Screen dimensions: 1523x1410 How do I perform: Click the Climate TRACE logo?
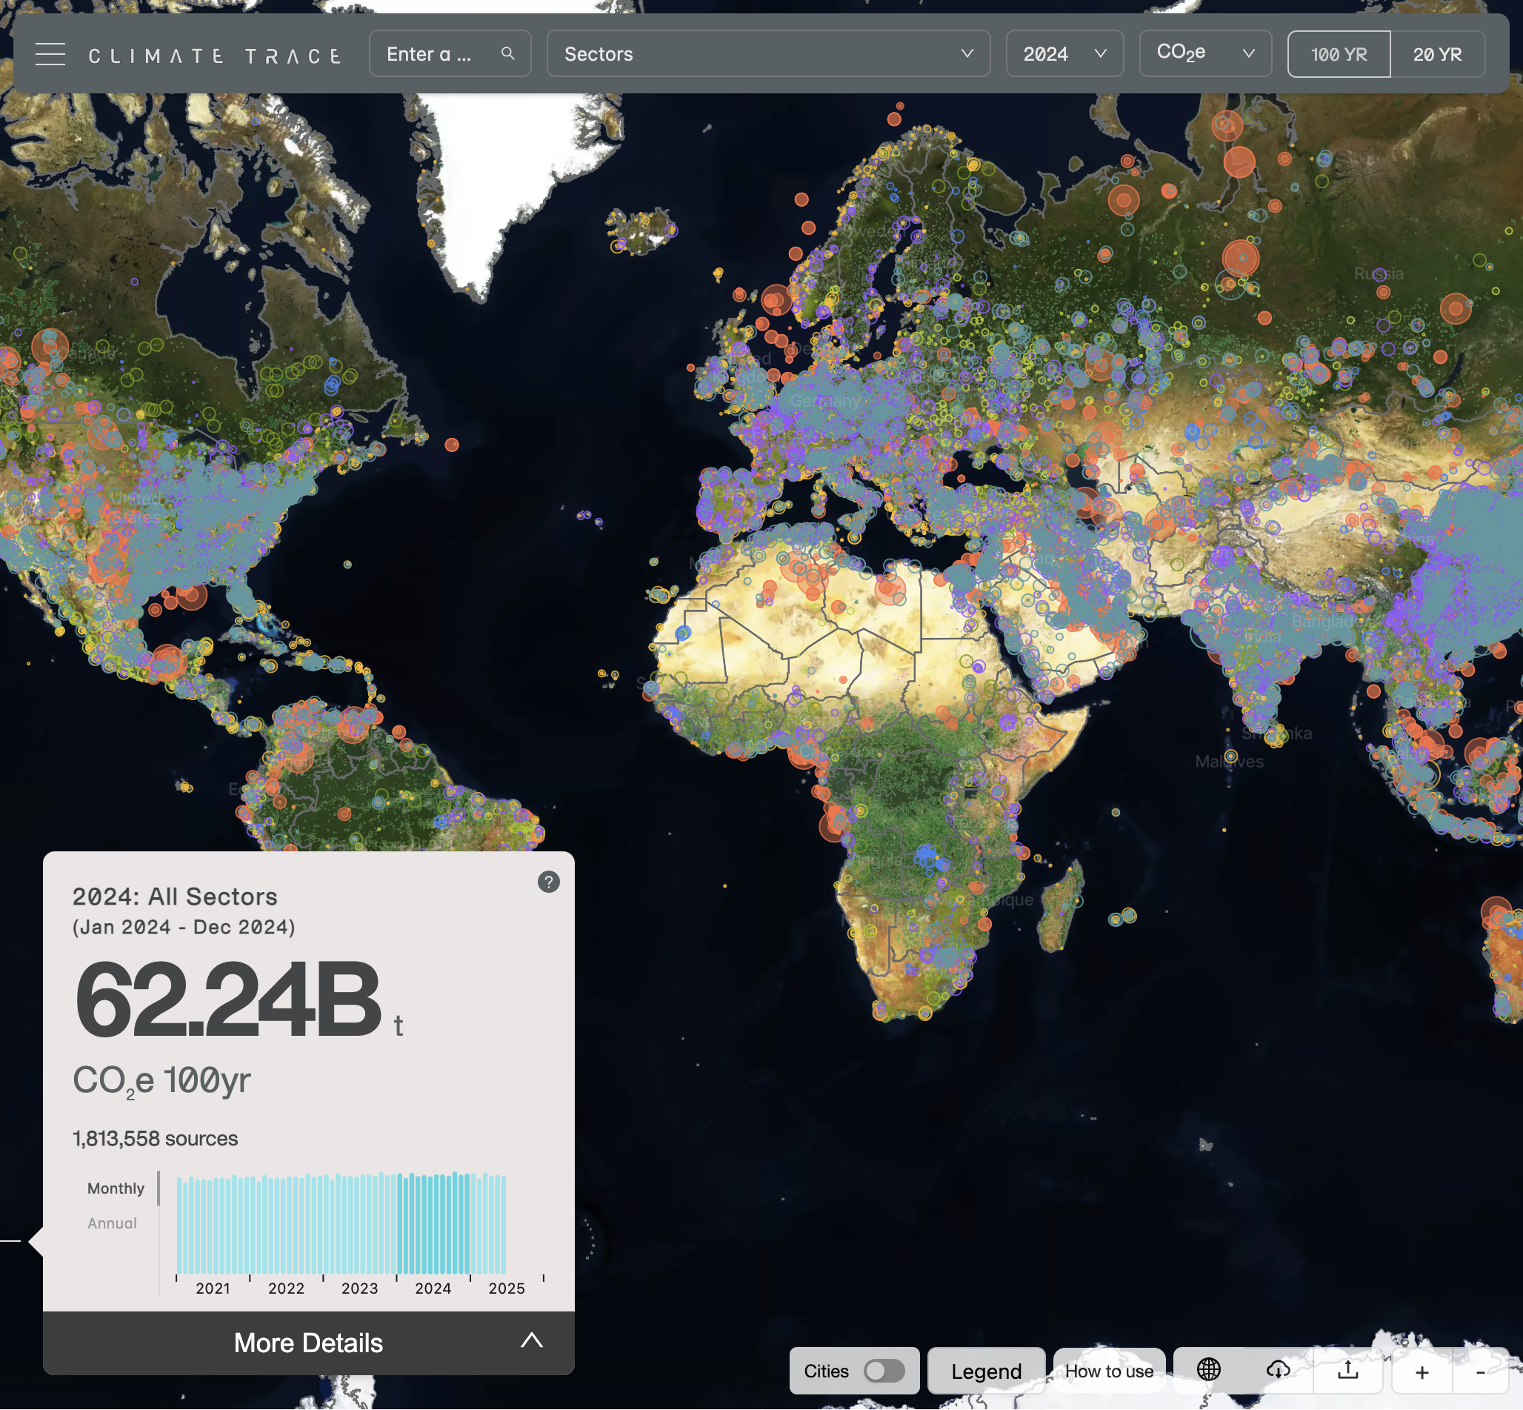215,56
